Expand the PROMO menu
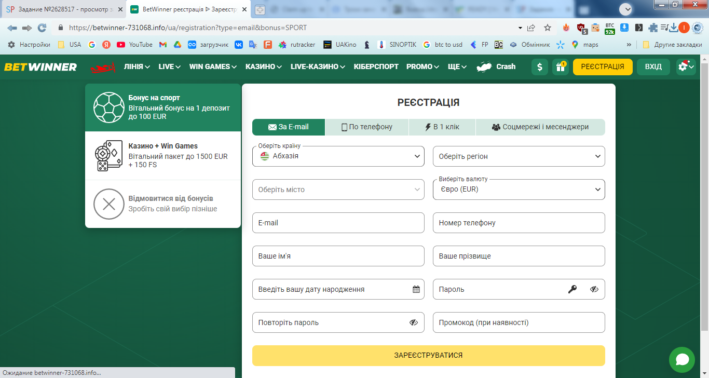Image resolution: width=709 pixels, height=378 pixels. click(423, 66)
